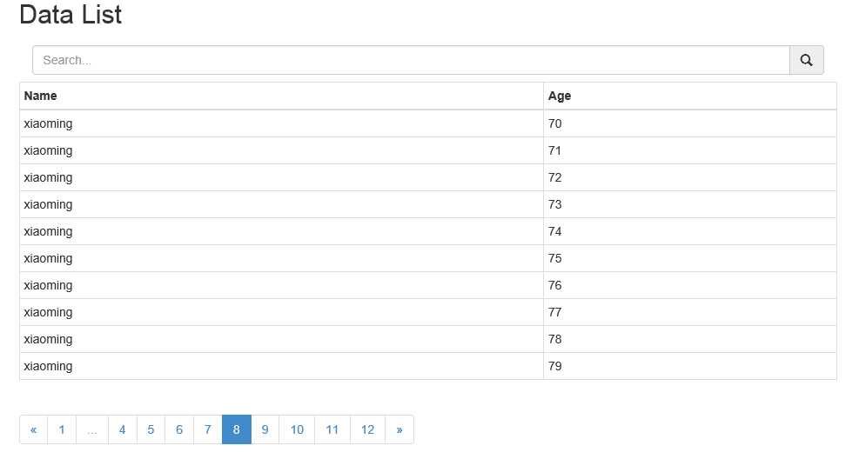This screenshot has height=459, width=859.
Task: Click the ellipsis pagination item
Action: 92,429
